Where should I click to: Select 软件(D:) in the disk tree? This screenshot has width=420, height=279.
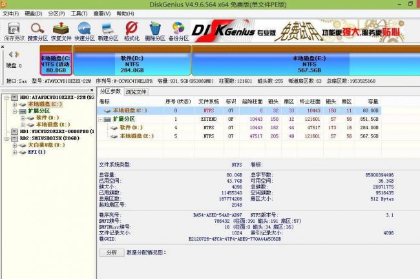tap(47, 118)
